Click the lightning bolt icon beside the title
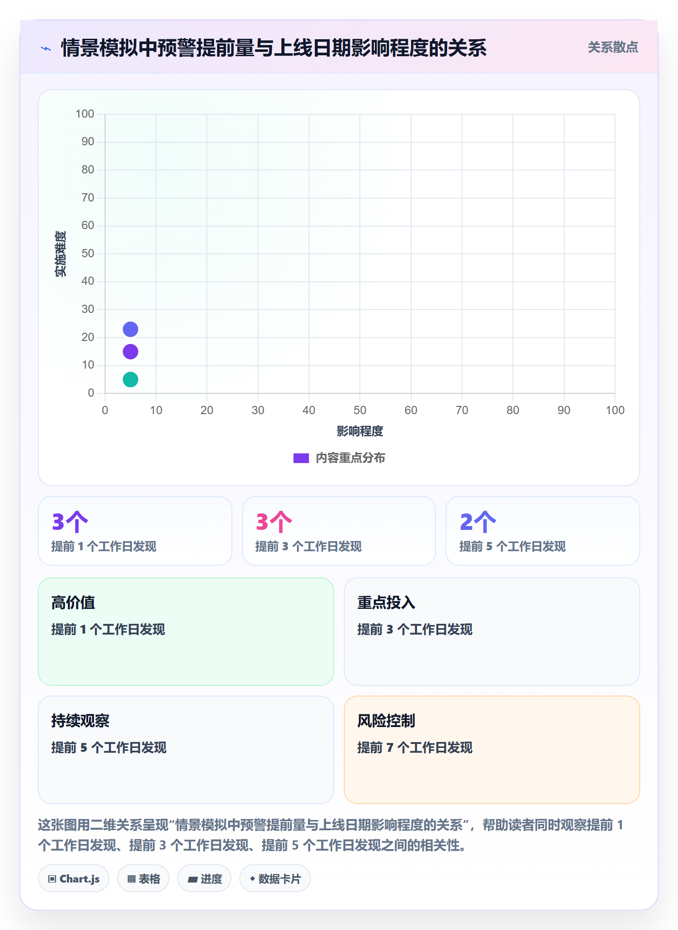The width and height of the screenshot is (678, 930). 46,48
